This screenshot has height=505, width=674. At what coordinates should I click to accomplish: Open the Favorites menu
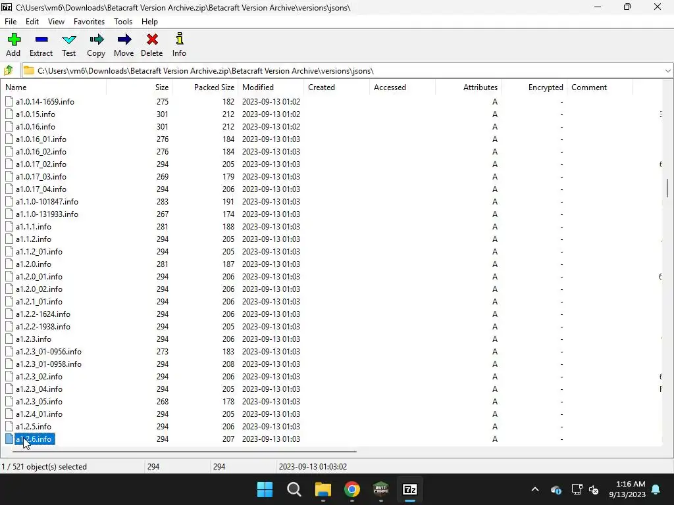coord(89,22)
